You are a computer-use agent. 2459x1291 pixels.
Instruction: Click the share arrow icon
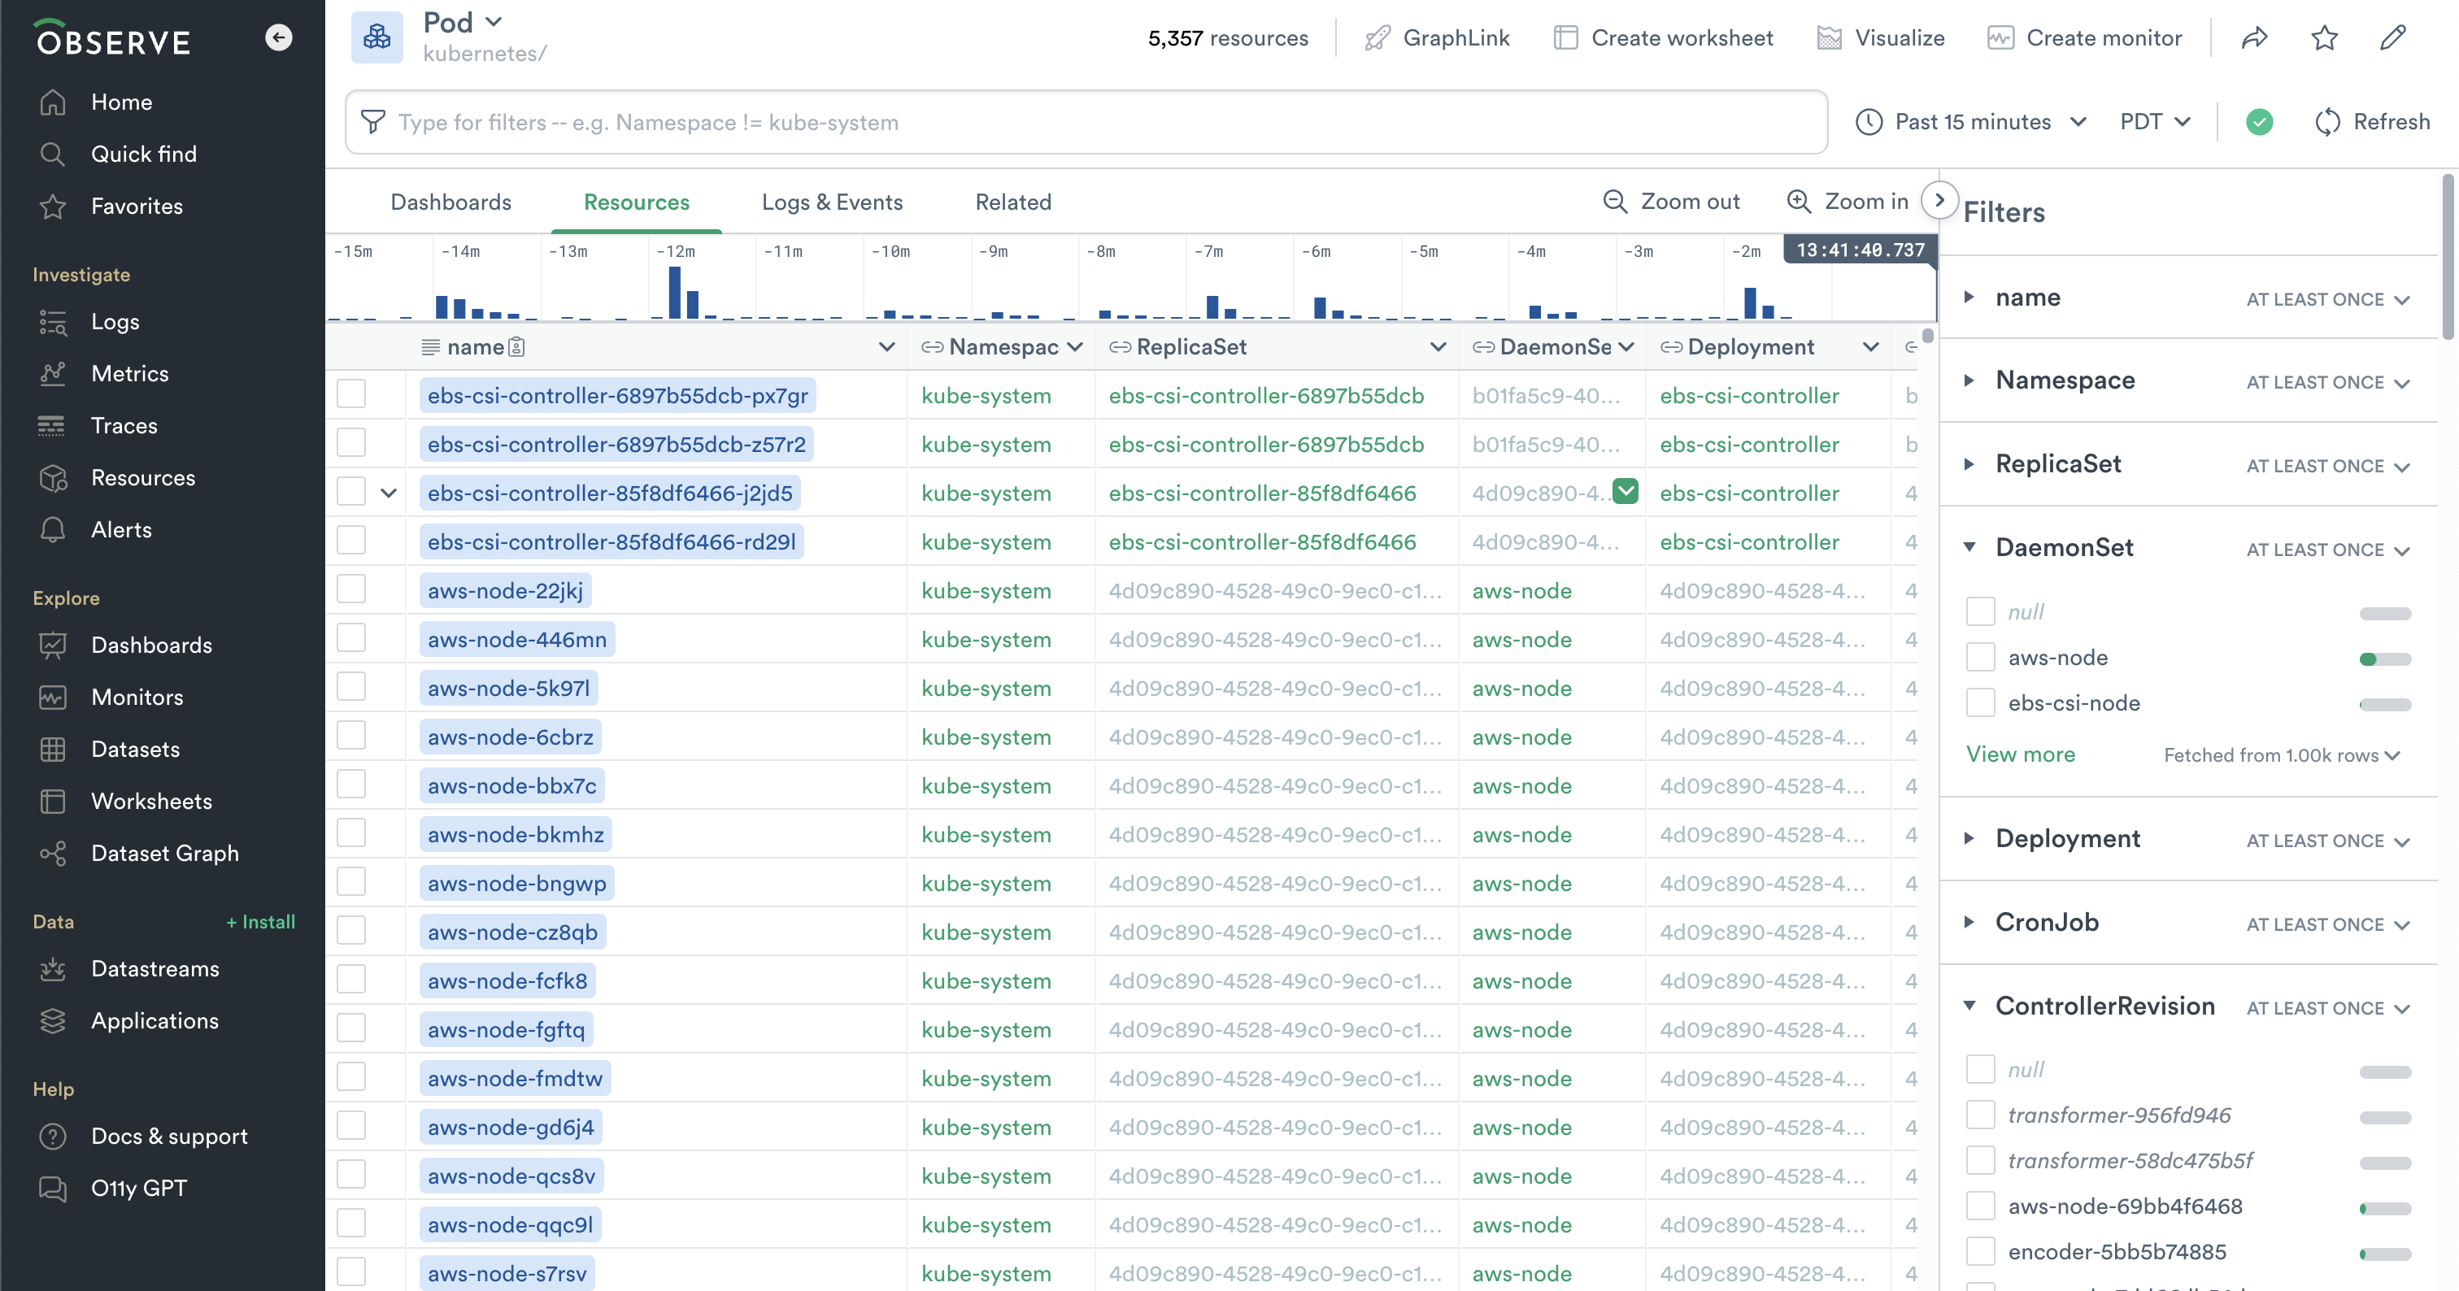click(2254, 38)
